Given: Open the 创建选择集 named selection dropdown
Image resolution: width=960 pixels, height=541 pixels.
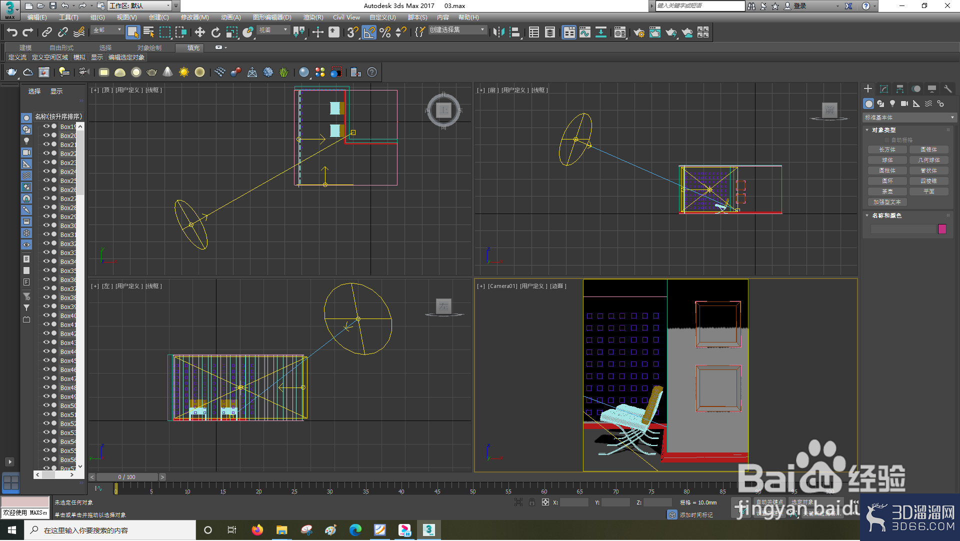Looking at the screenshot, I should (457, 30).
